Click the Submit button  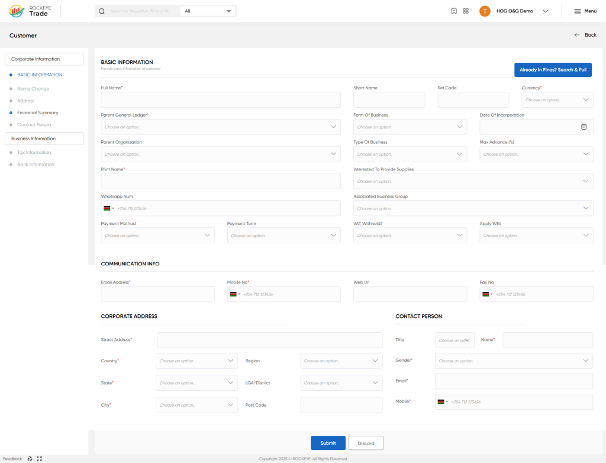click(x=328, y=443)
